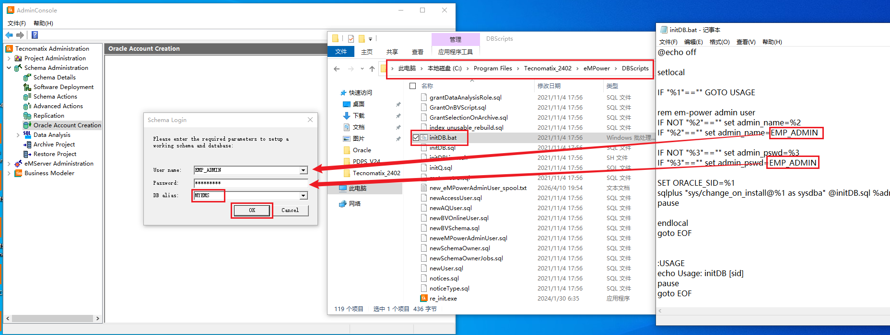890x335 pixels.
Task: Toggle the select-all checkbox beside 名称 header
Action: pos(412,86)
